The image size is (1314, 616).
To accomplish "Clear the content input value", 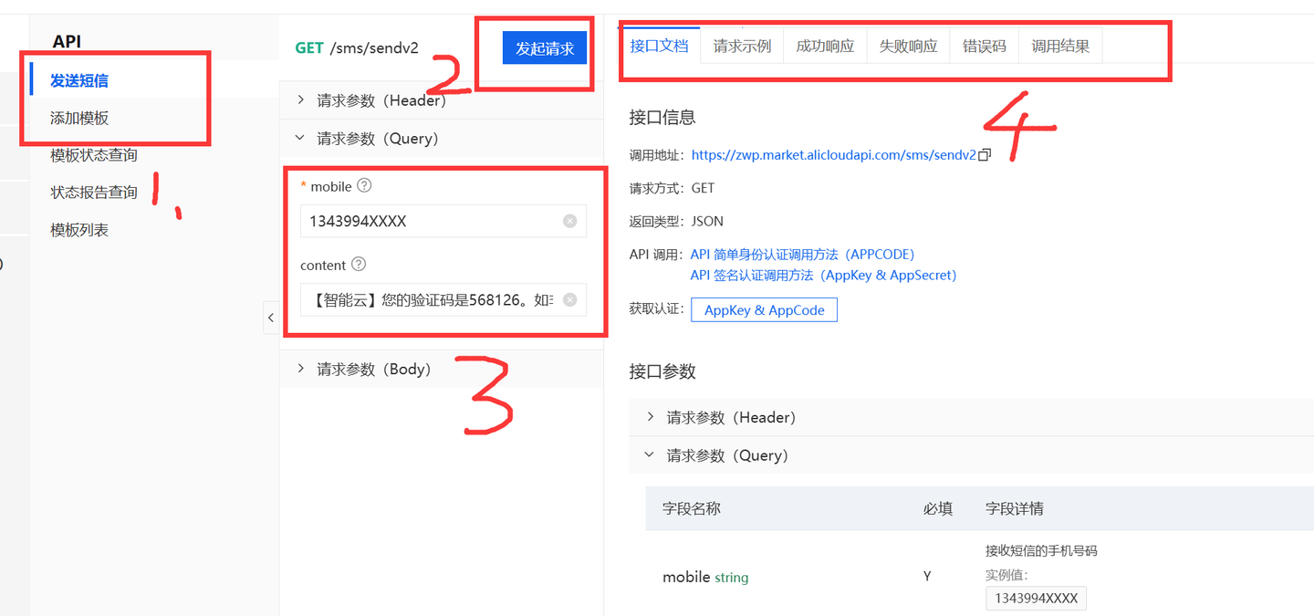I will click(569, 299).
